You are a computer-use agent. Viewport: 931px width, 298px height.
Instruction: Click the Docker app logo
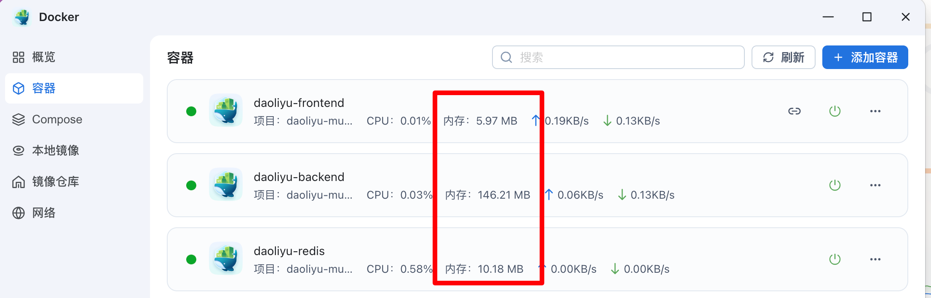coord(22,17)
